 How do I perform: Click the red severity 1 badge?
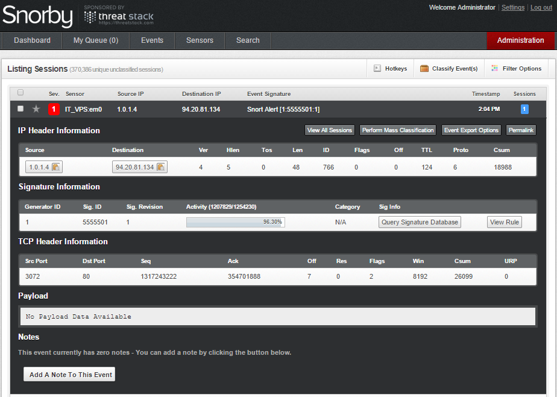click(x=54, y=109)
